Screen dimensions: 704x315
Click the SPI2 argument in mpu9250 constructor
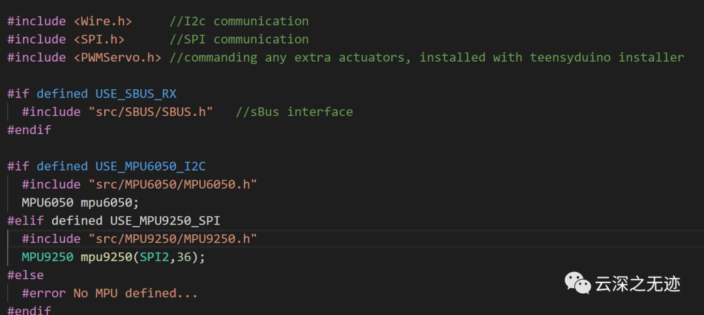(154, 257)
